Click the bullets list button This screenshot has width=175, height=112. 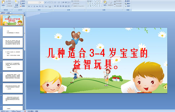56,2
